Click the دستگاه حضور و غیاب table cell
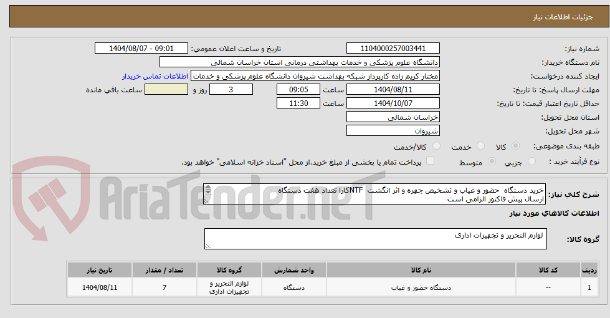 [x=421, y=287]
